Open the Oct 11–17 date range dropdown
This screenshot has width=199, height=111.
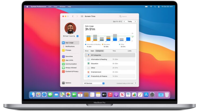pos(117,21)
